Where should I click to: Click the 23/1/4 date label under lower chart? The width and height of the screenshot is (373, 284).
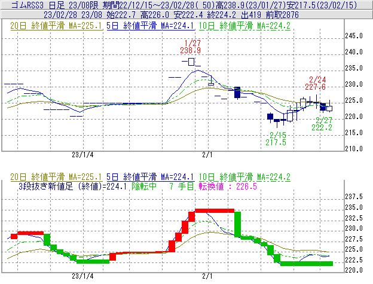(x=82, y=276)
